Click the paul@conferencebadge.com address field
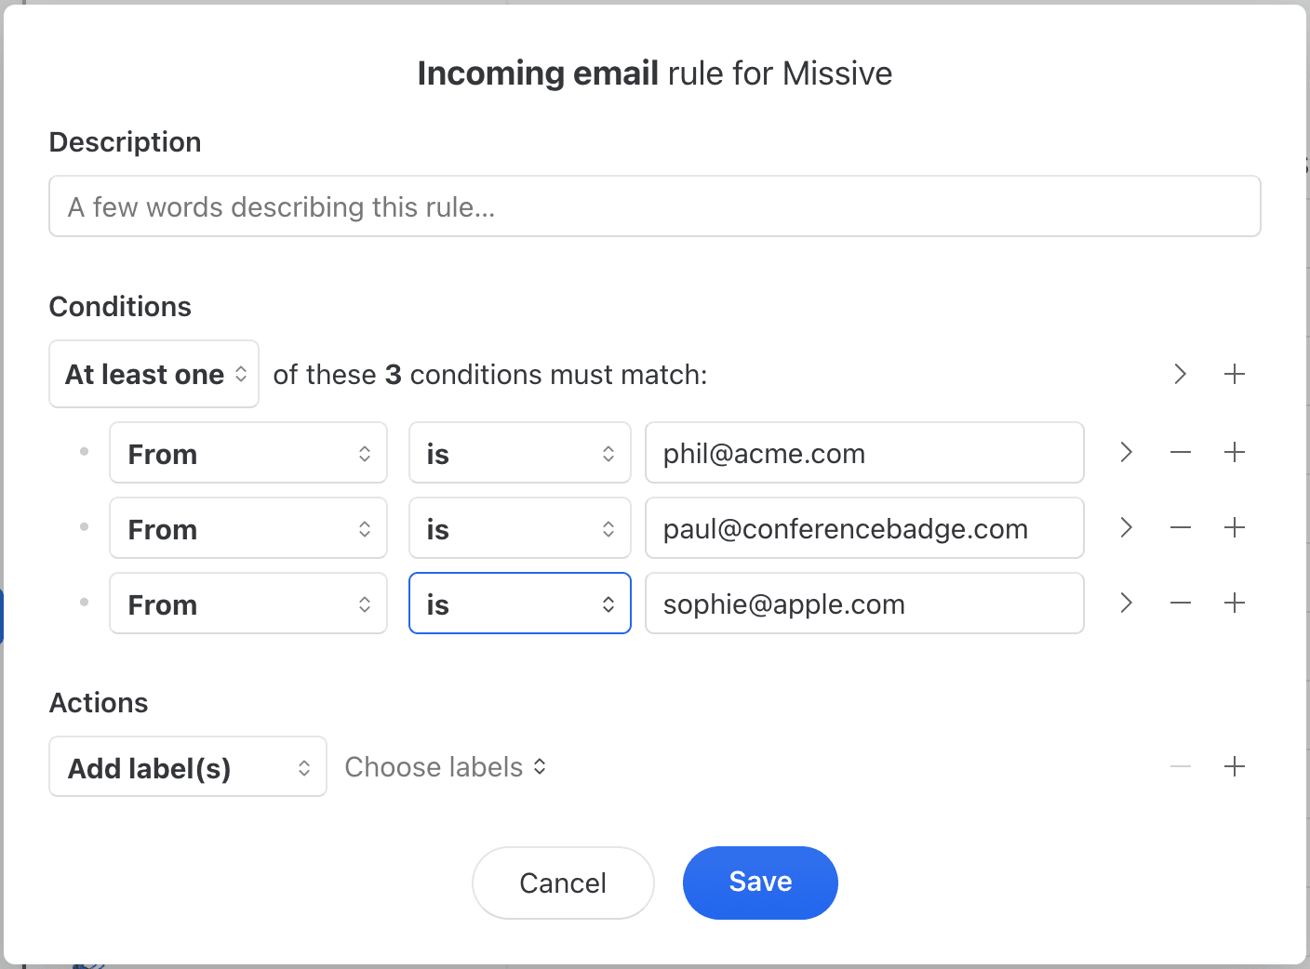The height and width of the screenshot is (969, 1310). pos(864,528)
